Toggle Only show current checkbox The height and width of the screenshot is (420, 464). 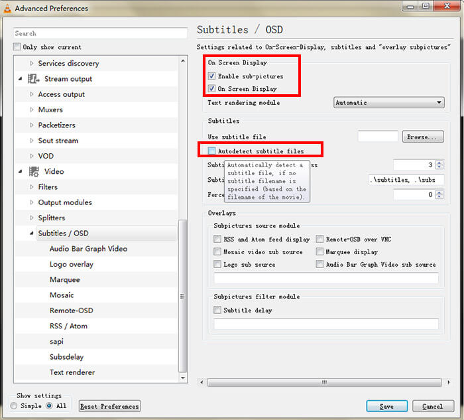pos(17,47)
